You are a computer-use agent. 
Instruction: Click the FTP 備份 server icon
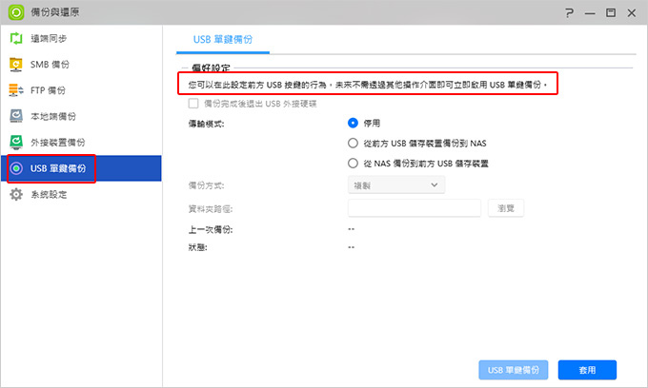coord(16,90)
